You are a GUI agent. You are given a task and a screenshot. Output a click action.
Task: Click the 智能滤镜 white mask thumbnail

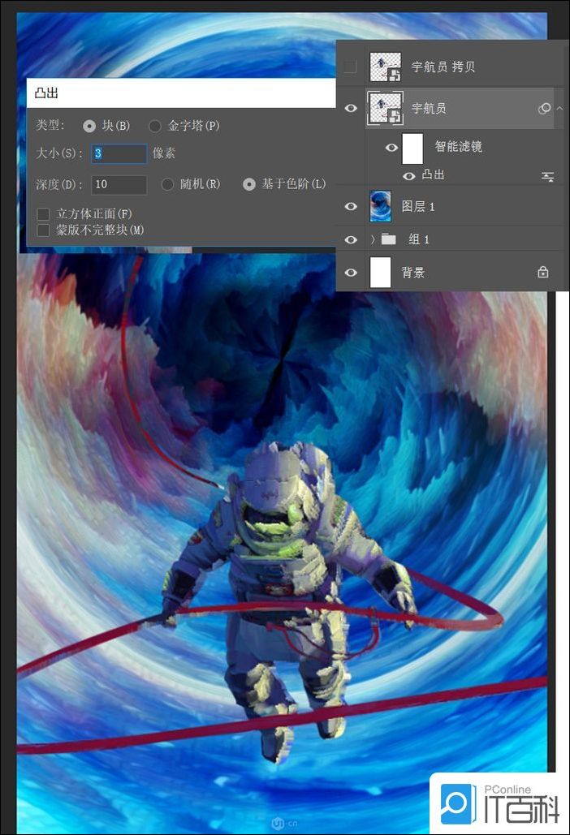coord(412,148)
